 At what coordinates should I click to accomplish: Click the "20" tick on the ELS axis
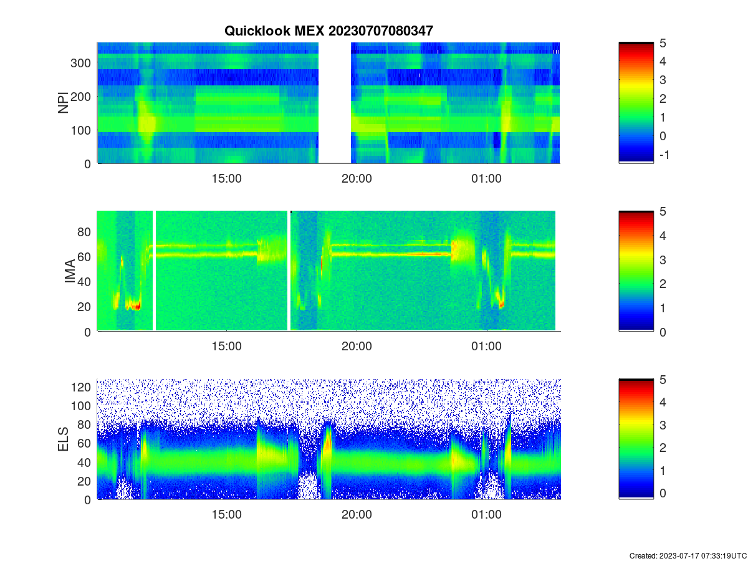[x=85, y=481]
